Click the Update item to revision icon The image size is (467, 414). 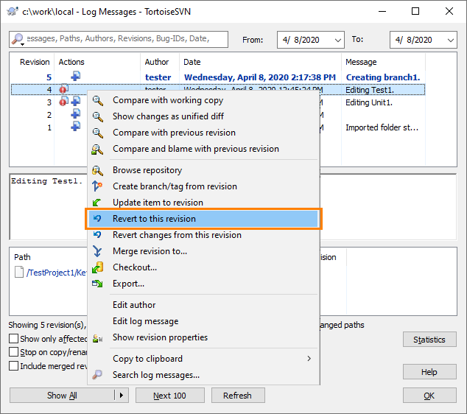point(98,203)
